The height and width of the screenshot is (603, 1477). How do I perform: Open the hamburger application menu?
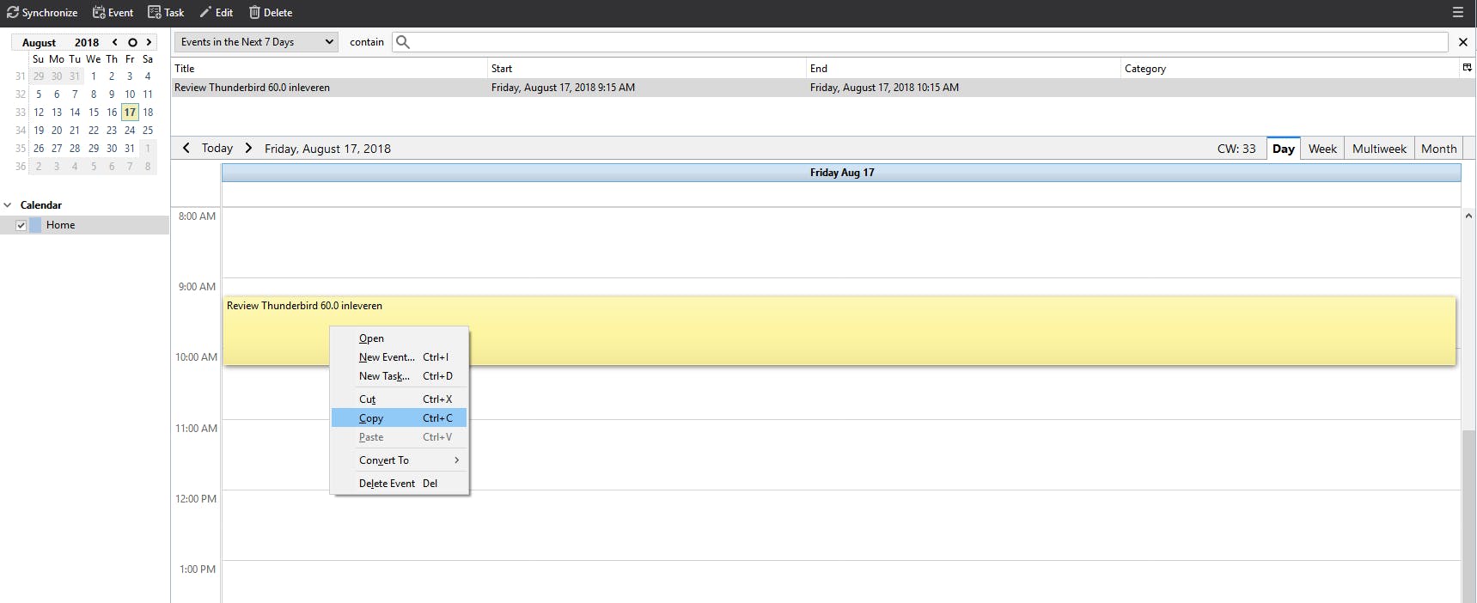1458,13
